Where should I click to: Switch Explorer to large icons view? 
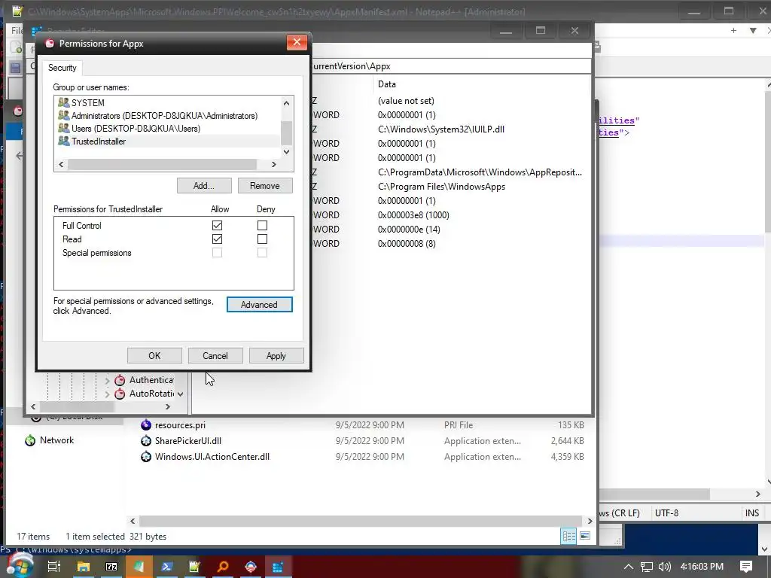[585, 536]
